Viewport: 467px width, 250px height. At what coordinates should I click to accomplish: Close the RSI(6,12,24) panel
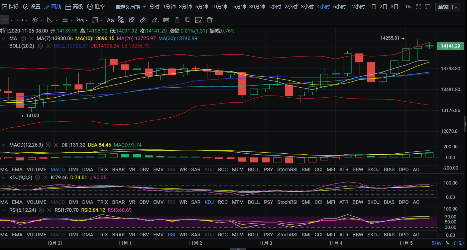coord(49,210)
